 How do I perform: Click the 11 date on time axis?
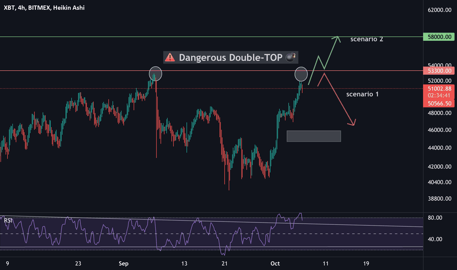click(x=326, y=264)
